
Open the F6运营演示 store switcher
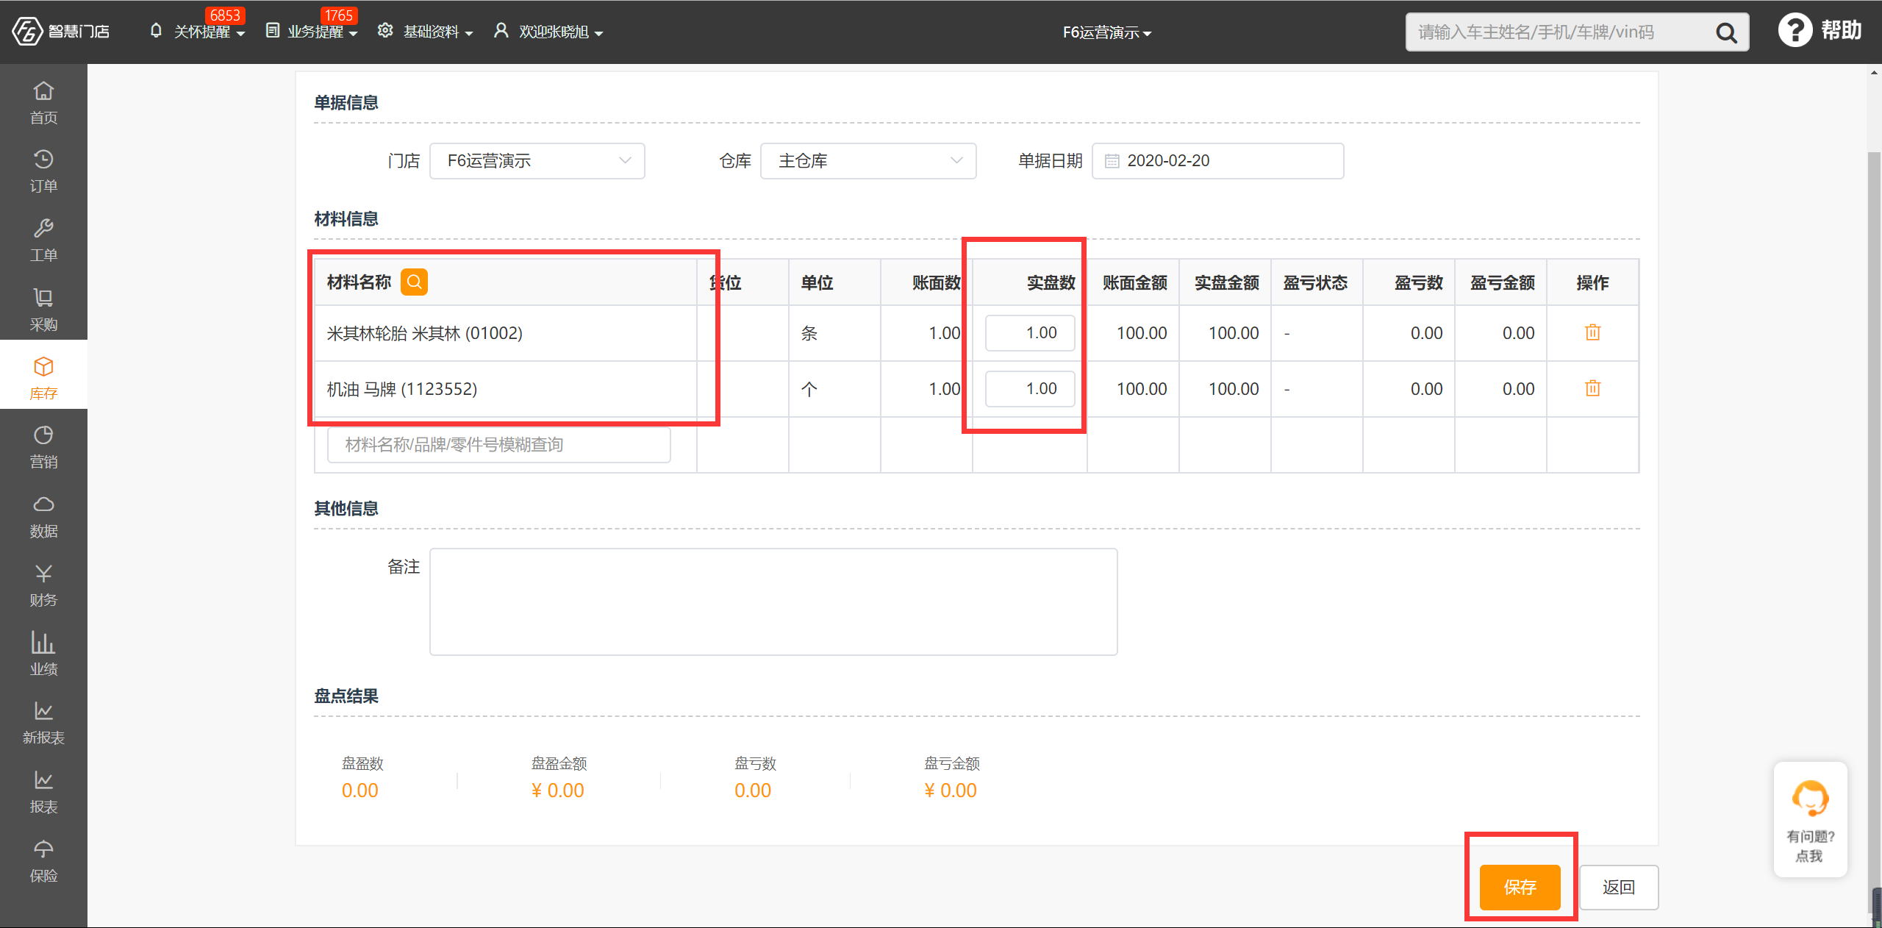pyautogui.click(x=1106, y=32)
